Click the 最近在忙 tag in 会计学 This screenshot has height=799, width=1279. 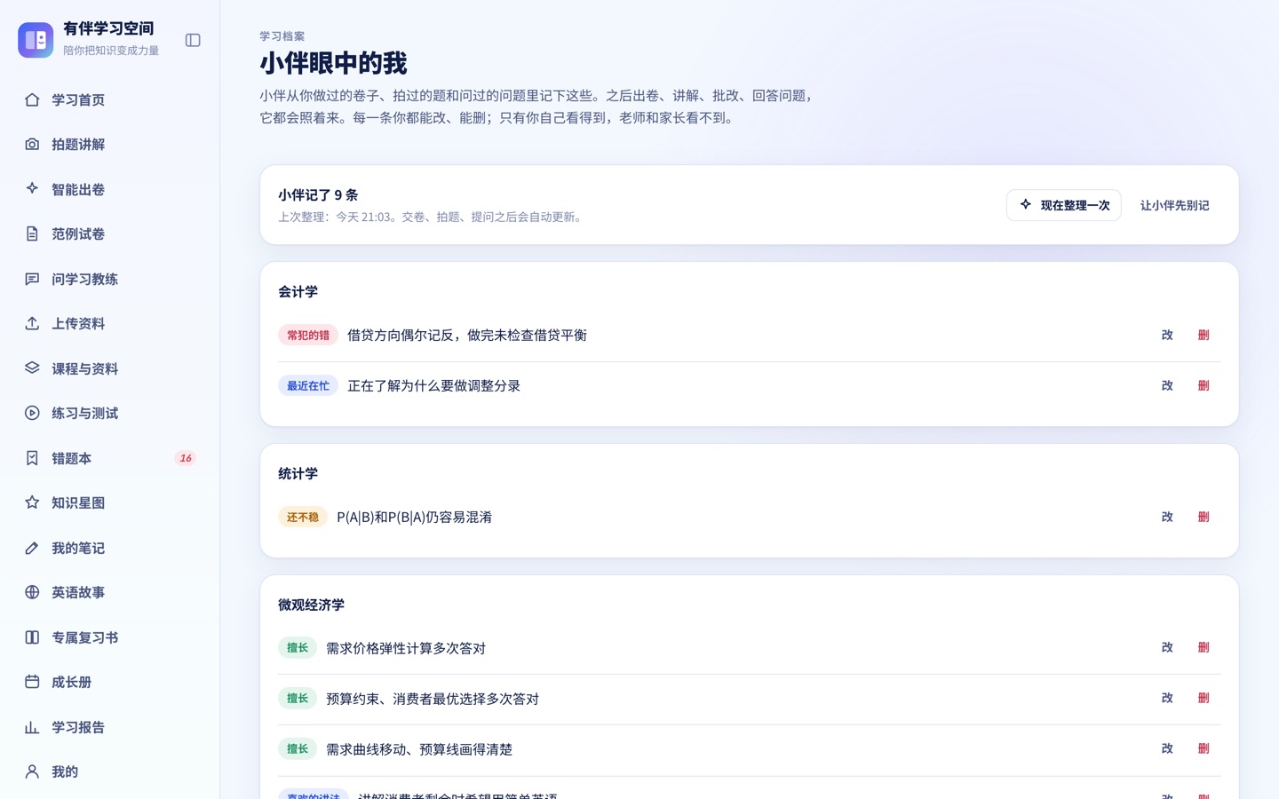308,385
